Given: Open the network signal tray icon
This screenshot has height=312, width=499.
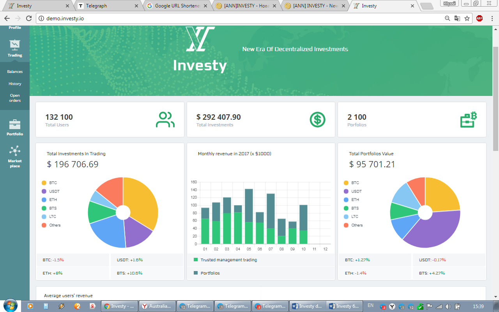Looking at the screenshot, I should (439, 306).
